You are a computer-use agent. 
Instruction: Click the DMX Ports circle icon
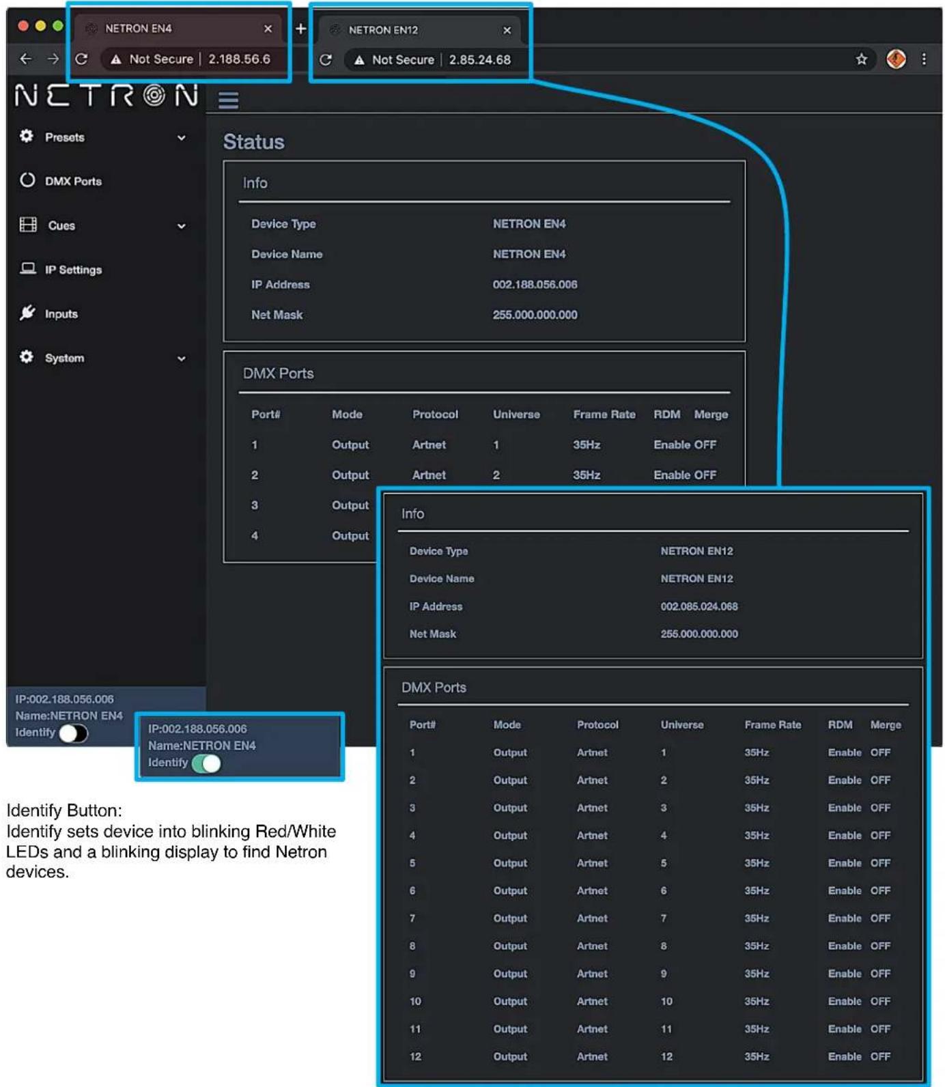(27, 180)
